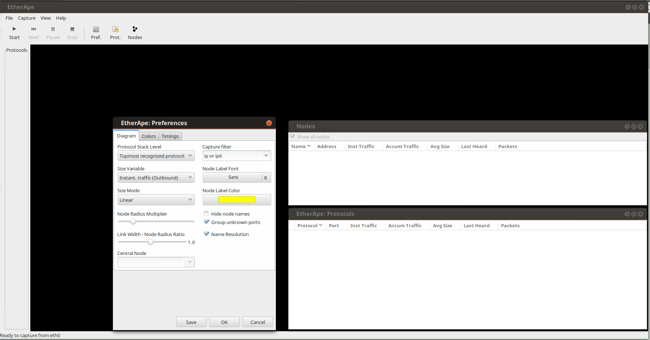Sort by Protocol column header

coord(310,225)
